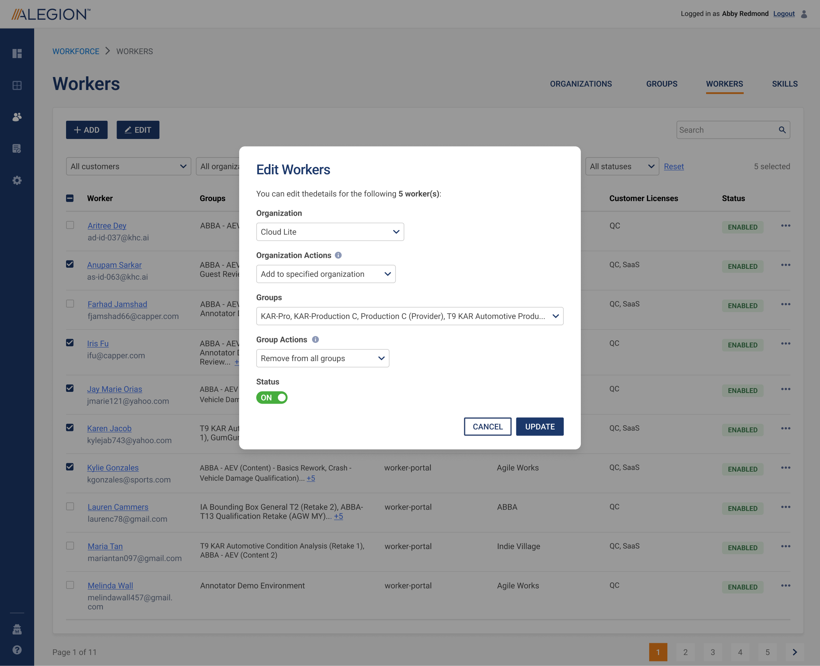Open the Organization dropdown showing Cloud Lite

click(330, 232)
